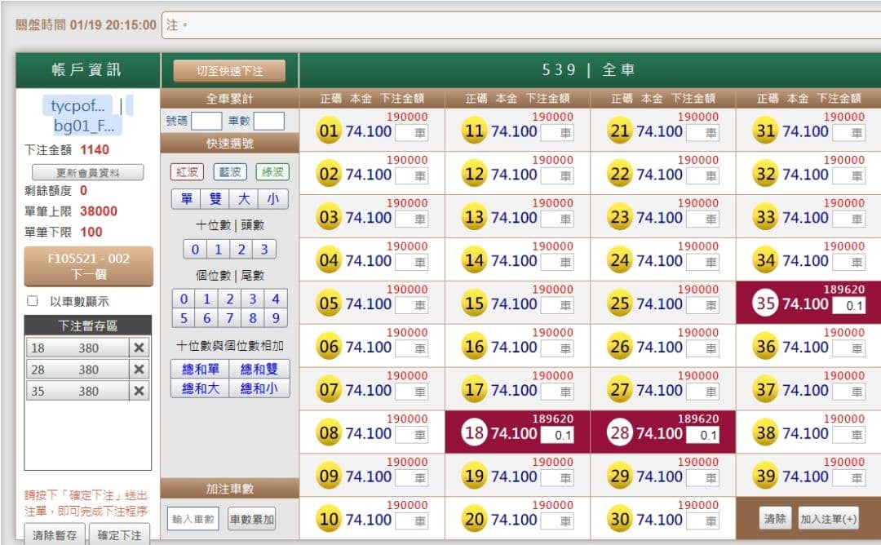Toggle 綠波 quick select
881x545 pixels.
pyautogui.click(x=272, y=172)
